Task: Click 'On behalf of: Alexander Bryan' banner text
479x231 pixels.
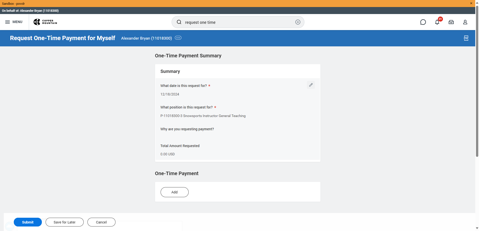Action: pyautogui.click(x=30, y=11)
